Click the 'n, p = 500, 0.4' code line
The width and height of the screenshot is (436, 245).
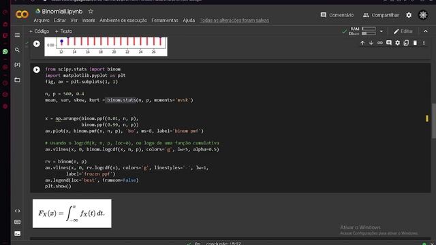point(65,94)
